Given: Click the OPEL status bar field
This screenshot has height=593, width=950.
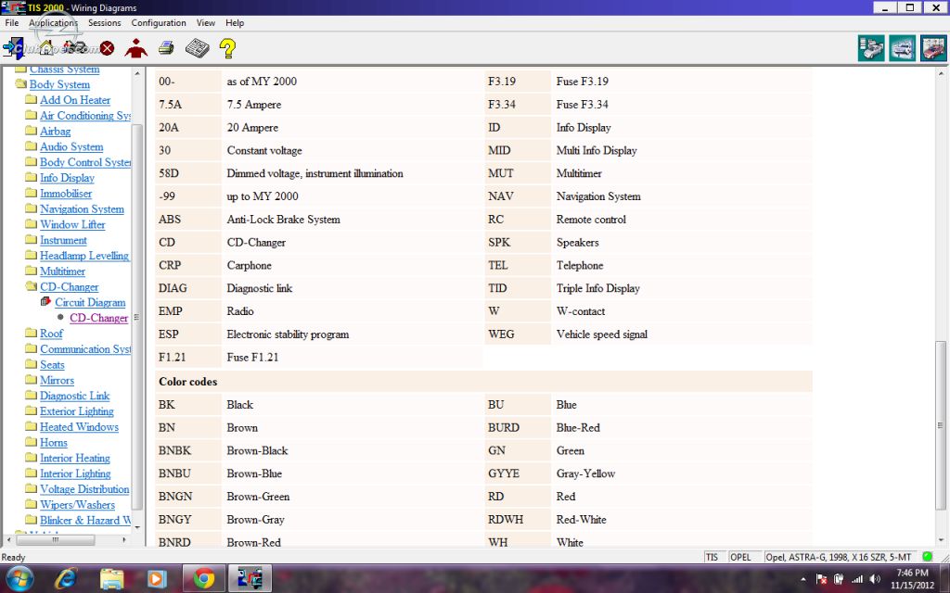Looking at the screenshot, I should click(x=744, y=557).
